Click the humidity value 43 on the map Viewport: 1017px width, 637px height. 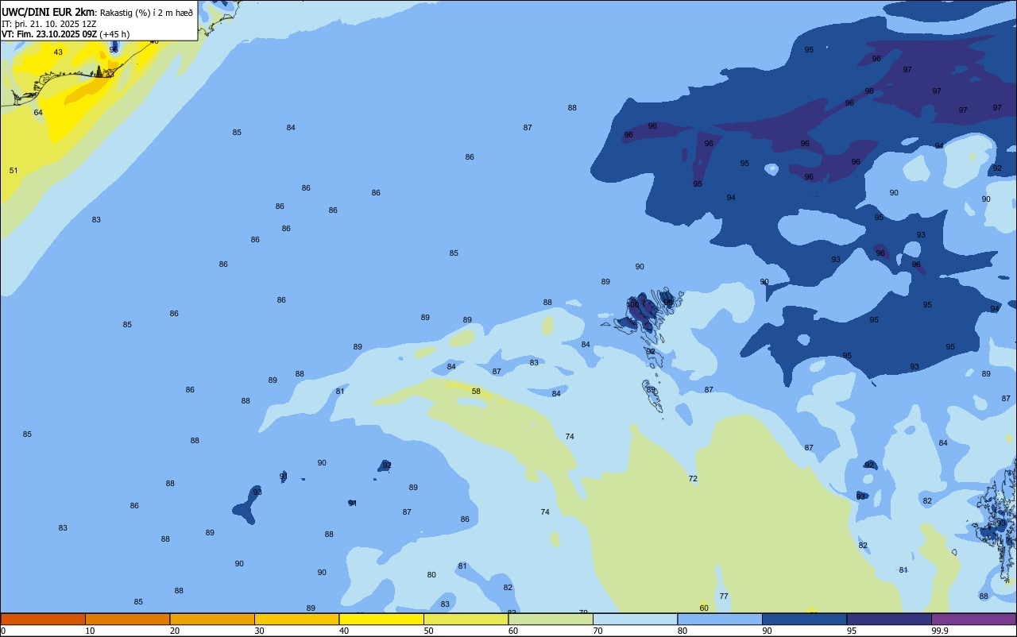click(58, 52)
